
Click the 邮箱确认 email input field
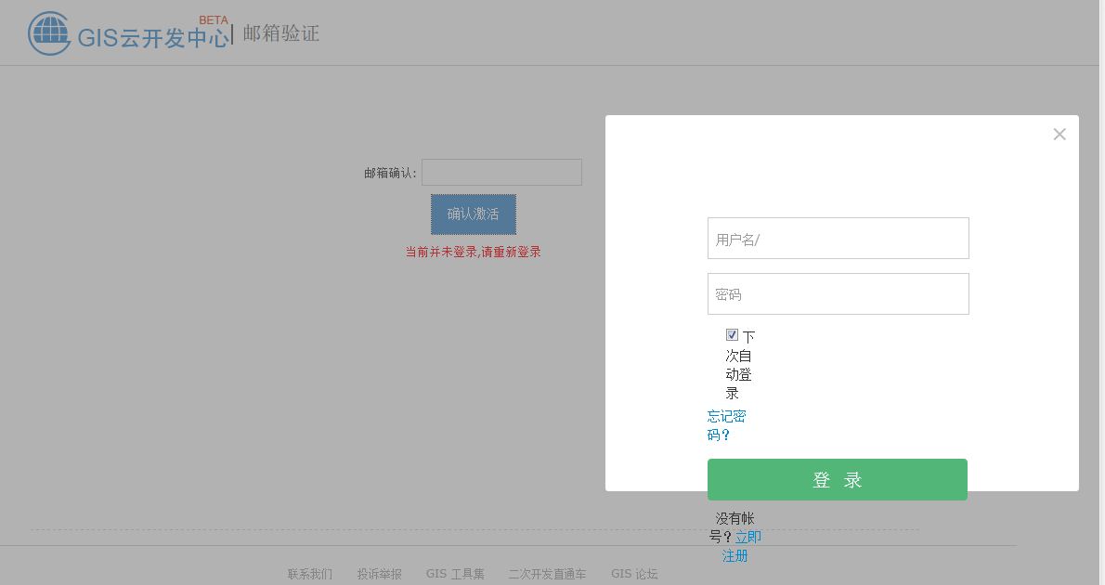click(x=501, y=172)
